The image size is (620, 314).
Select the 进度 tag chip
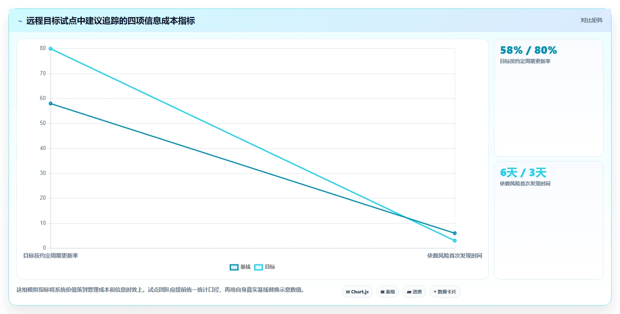pyautogui.click(x=414, y=292)
